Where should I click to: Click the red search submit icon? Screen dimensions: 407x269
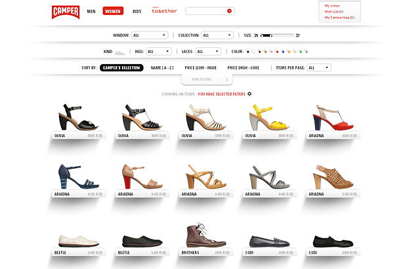click(229, 11)
